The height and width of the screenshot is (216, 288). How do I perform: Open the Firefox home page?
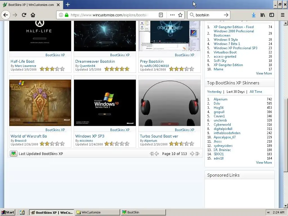pos(33,15)
